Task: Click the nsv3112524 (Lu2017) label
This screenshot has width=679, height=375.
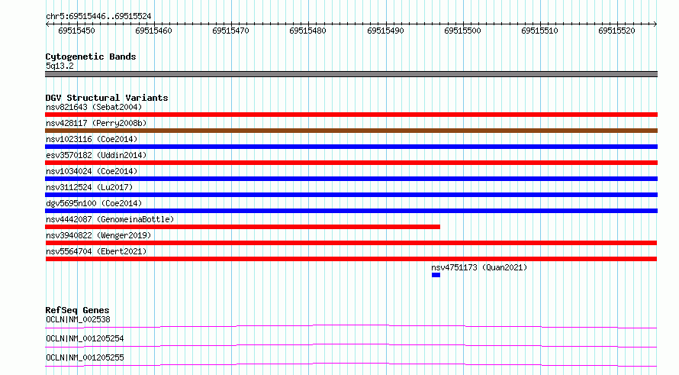Action: 89,187
